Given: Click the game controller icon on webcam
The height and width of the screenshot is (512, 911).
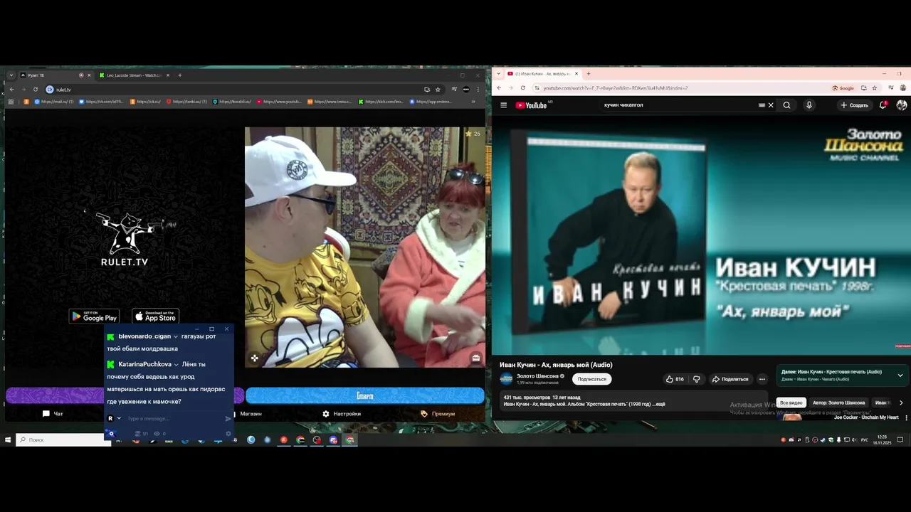Looking at the screenshot, I should (255, 358).
